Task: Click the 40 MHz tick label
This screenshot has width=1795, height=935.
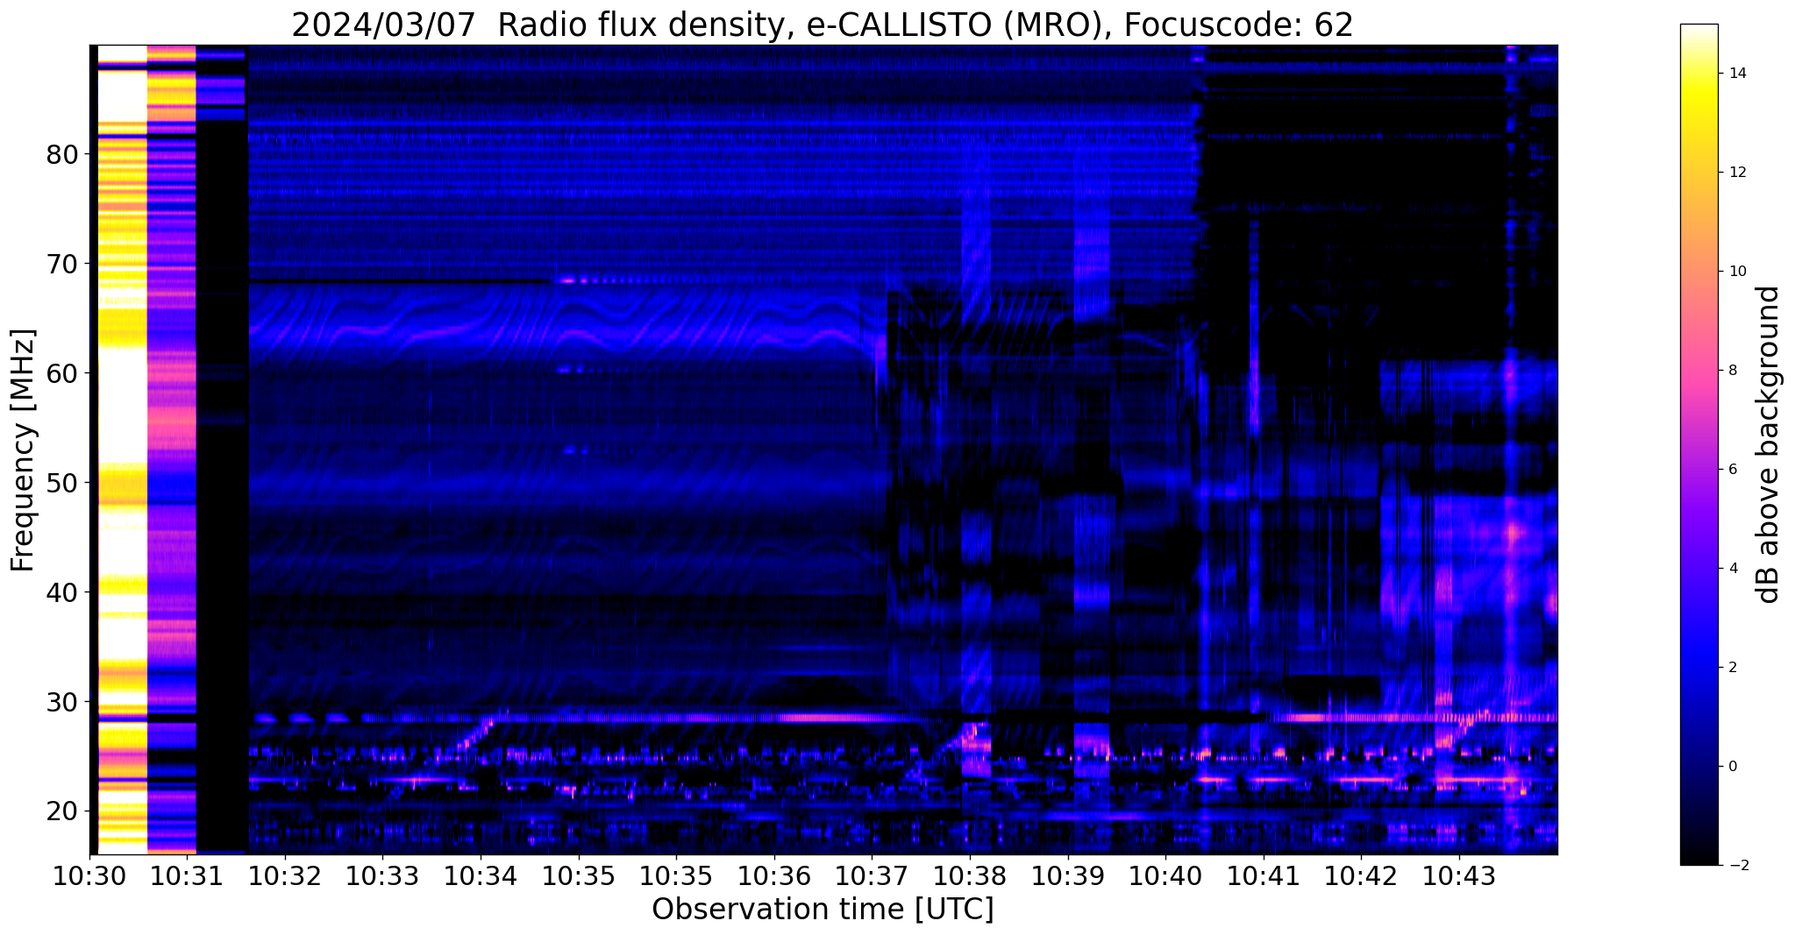Action: click(x=62, y=592)
